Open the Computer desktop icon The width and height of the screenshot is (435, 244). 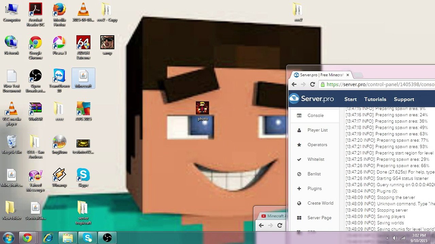[x=12, y=12]
